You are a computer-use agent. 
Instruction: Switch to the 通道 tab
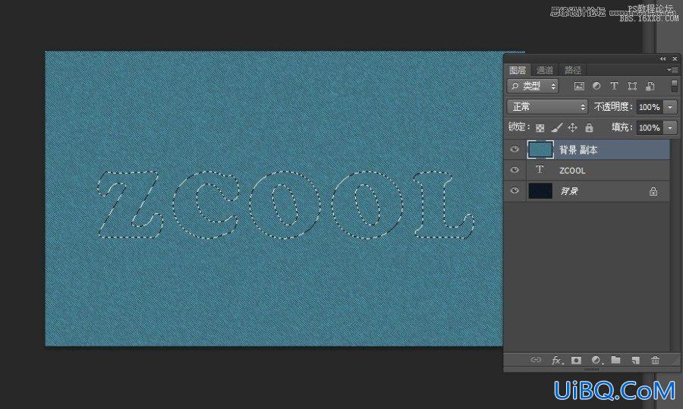pos(544,70)
